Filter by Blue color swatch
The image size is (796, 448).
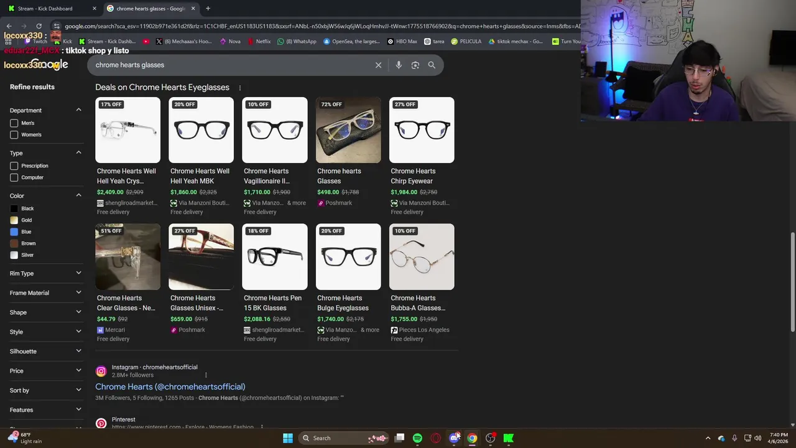coord(14,231)
